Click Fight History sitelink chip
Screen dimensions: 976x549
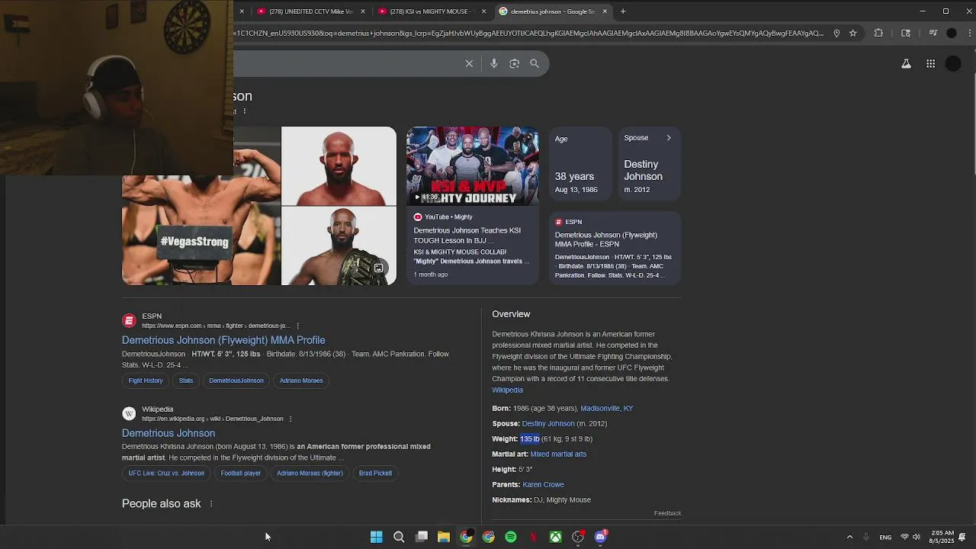[x=146, y=380]
